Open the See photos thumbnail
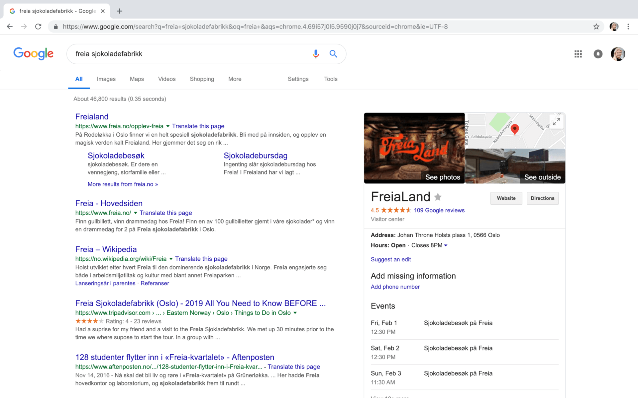 pos(414,148)
